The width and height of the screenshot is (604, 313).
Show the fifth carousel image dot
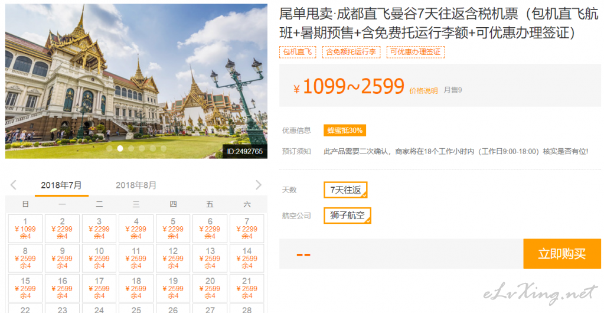[x=152, y=148]
